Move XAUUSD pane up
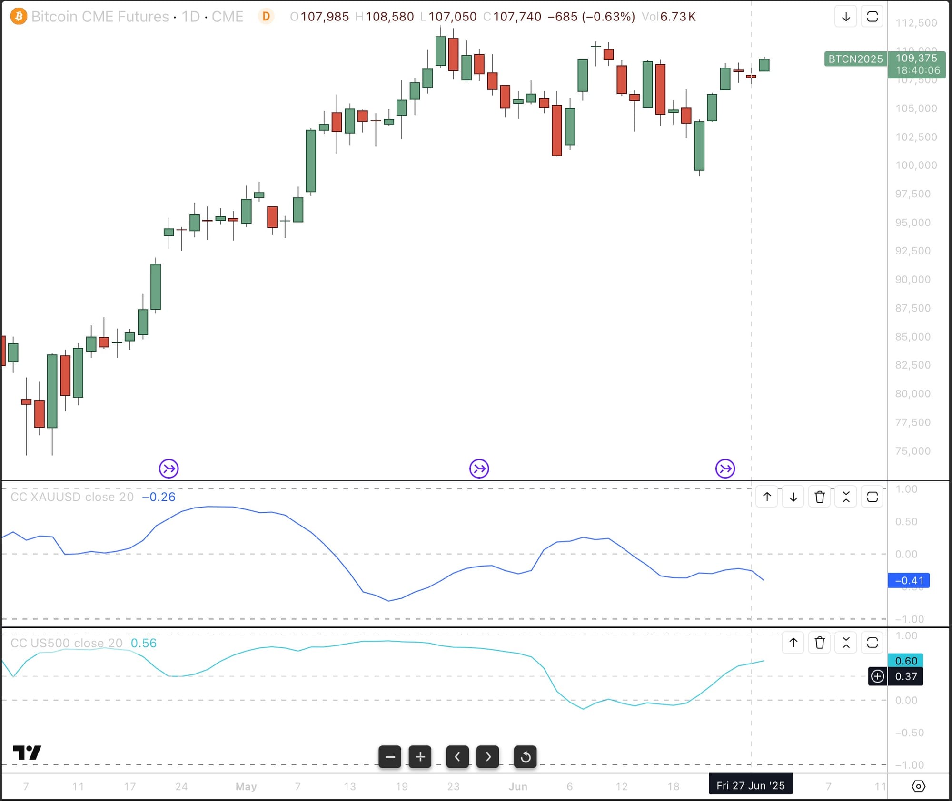The image size is (952, 801). coord(767,497)
